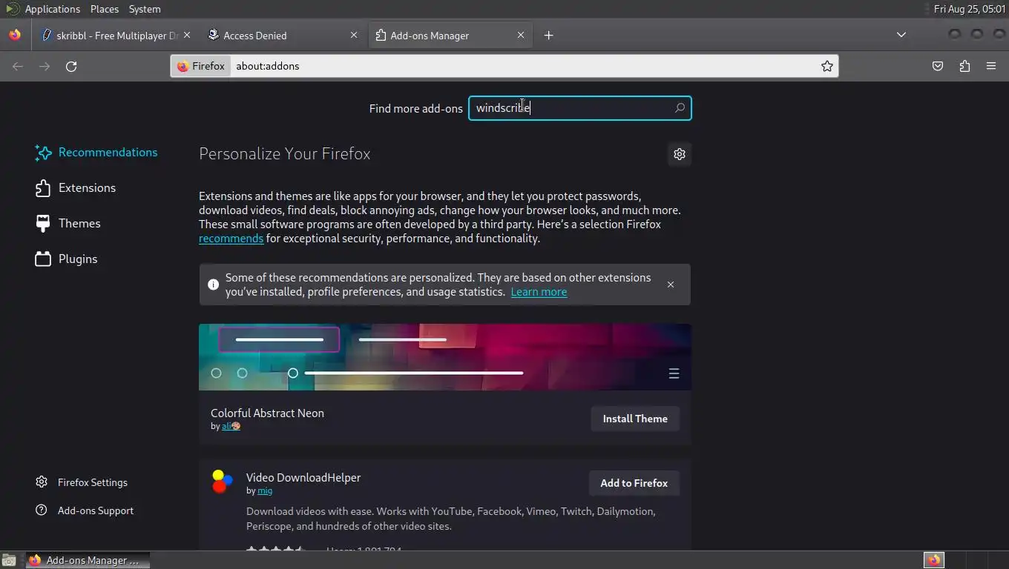Open the author mig link

pos(265,490)
